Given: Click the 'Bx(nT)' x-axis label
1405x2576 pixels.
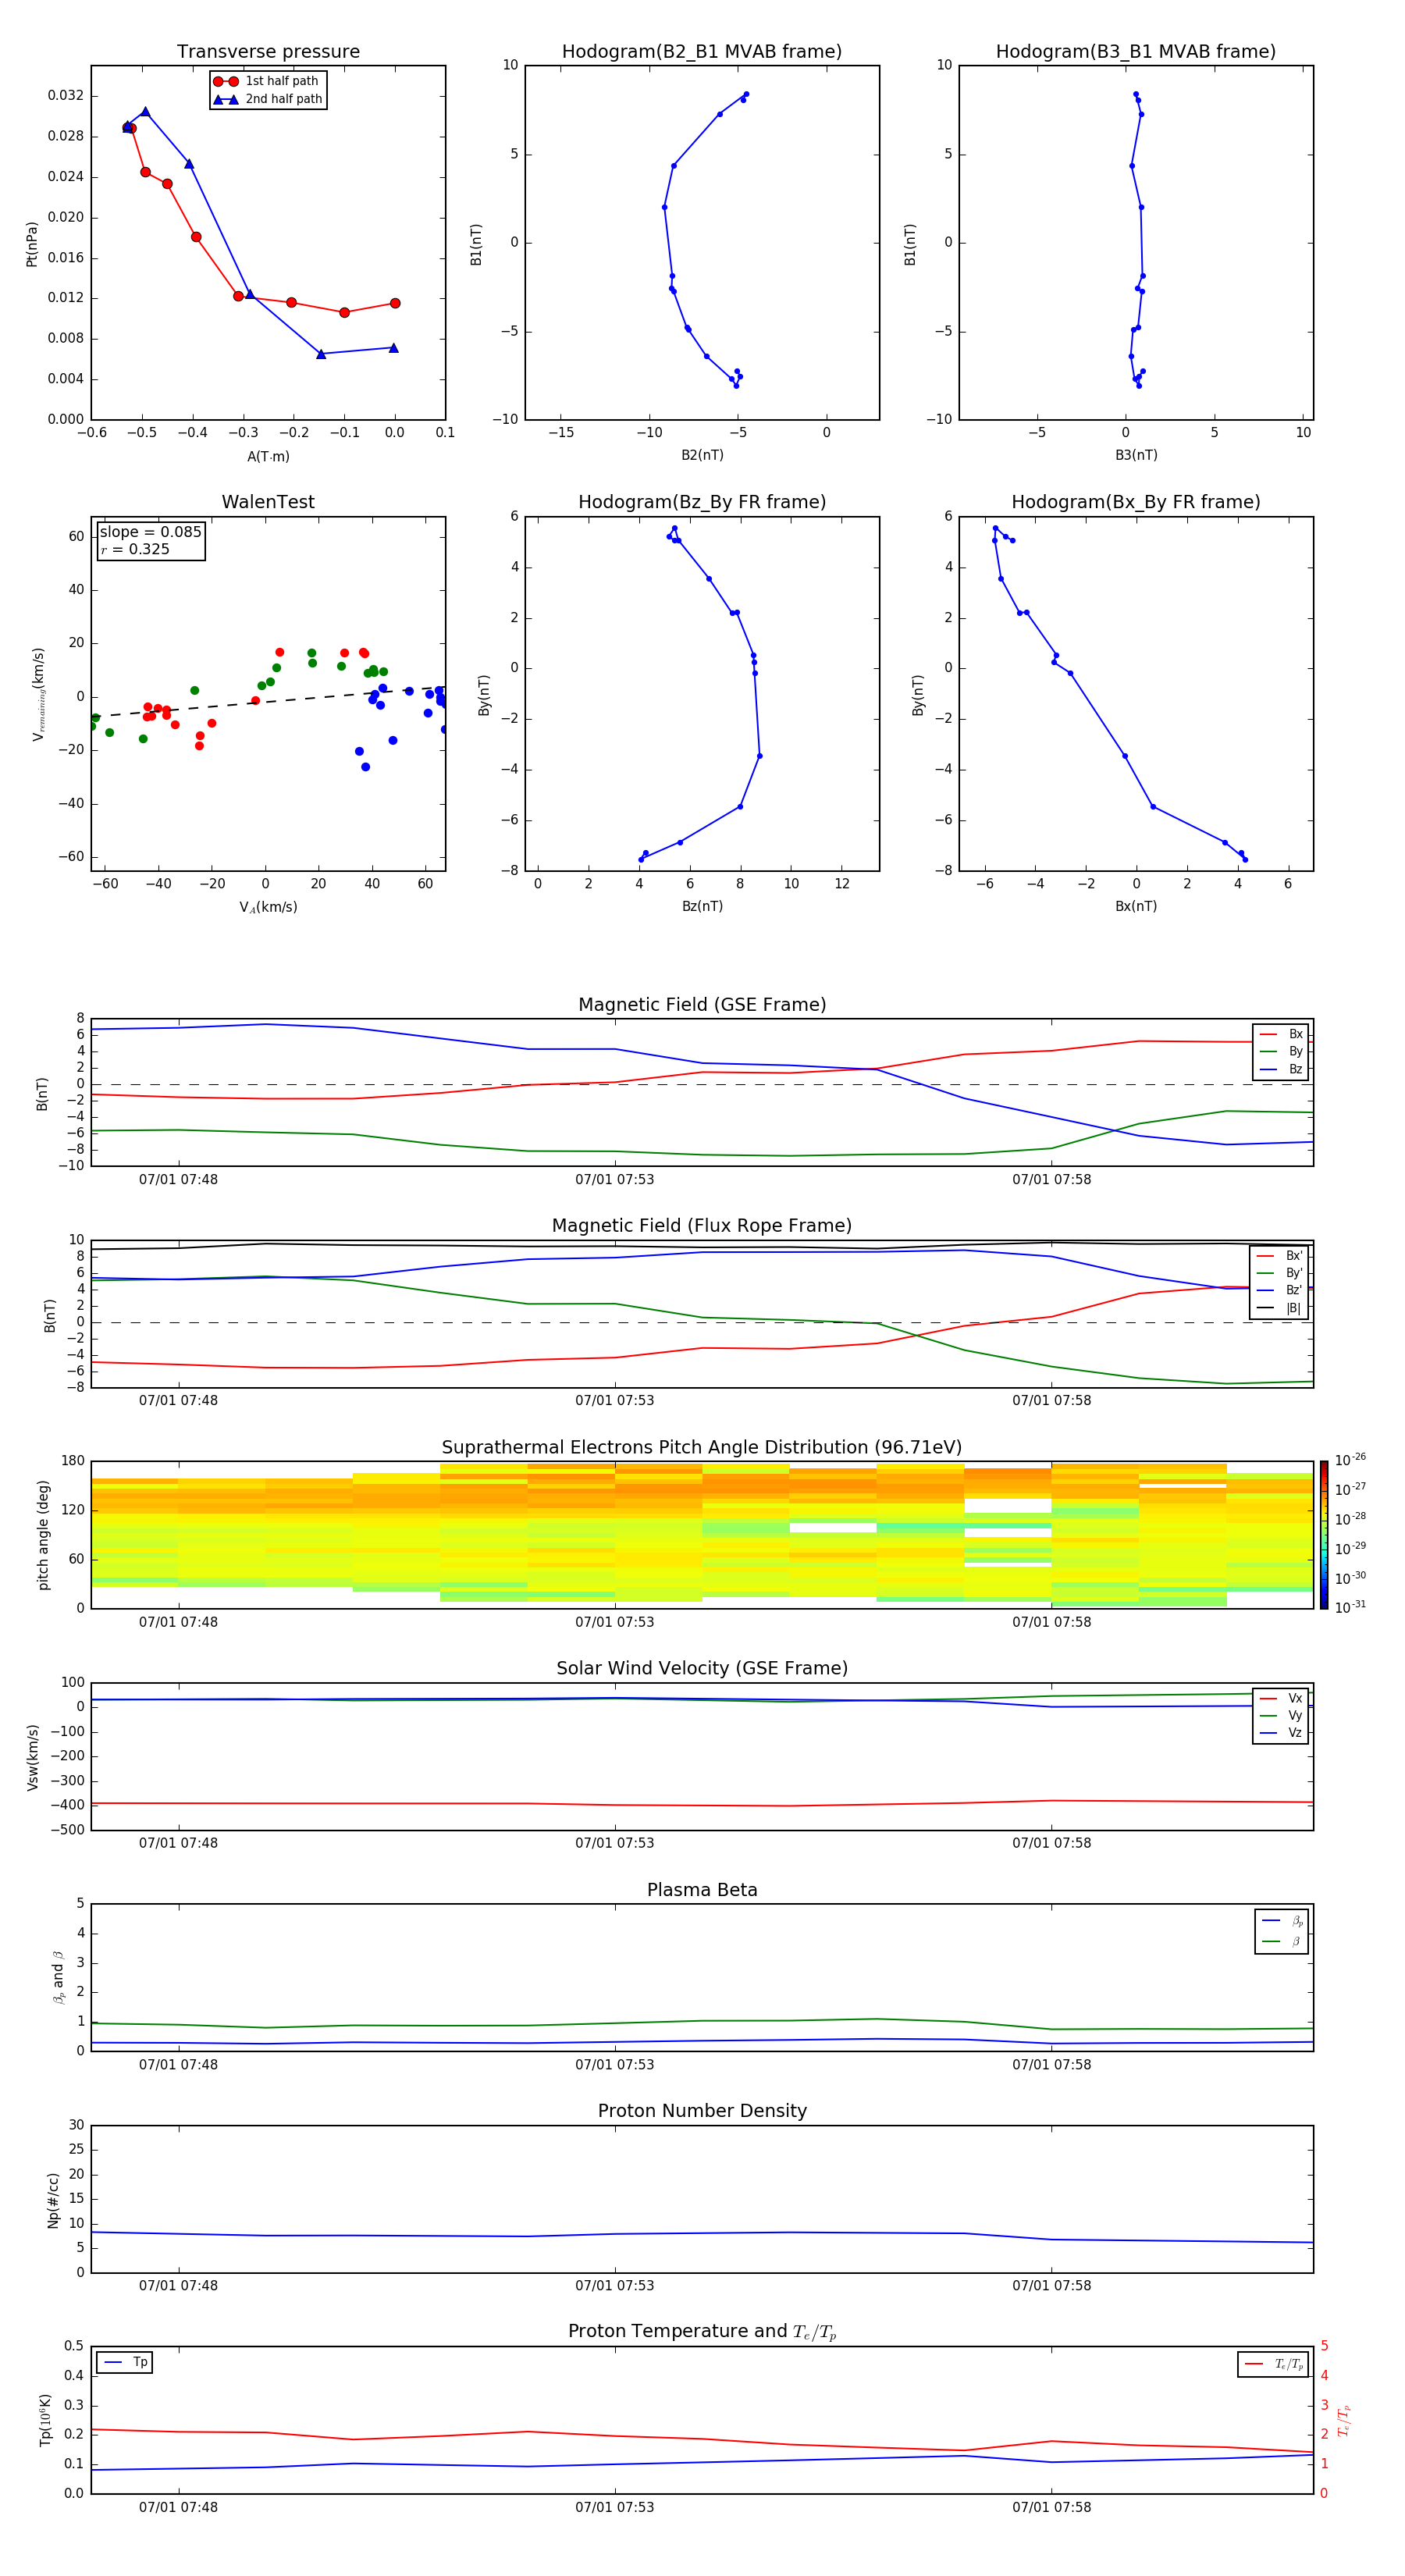Looking at the screenshot, I should [1136, 906].
